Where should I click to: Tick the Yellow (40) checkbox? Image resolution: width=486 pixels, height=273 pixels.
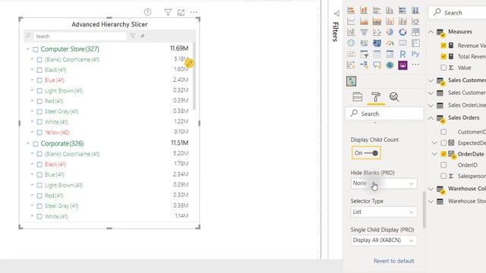tap(39, 133)
